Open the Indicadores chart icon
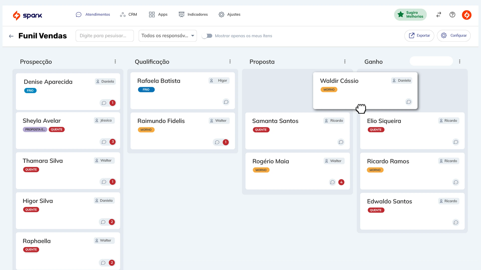The image size is (481, 270). point(182,14)
